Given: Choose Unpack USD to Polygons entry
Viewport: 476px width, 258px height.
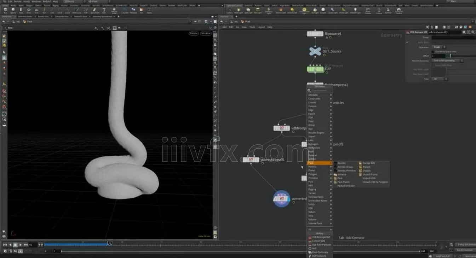Looking at the screenshot, I should click(x=375, y=182).
